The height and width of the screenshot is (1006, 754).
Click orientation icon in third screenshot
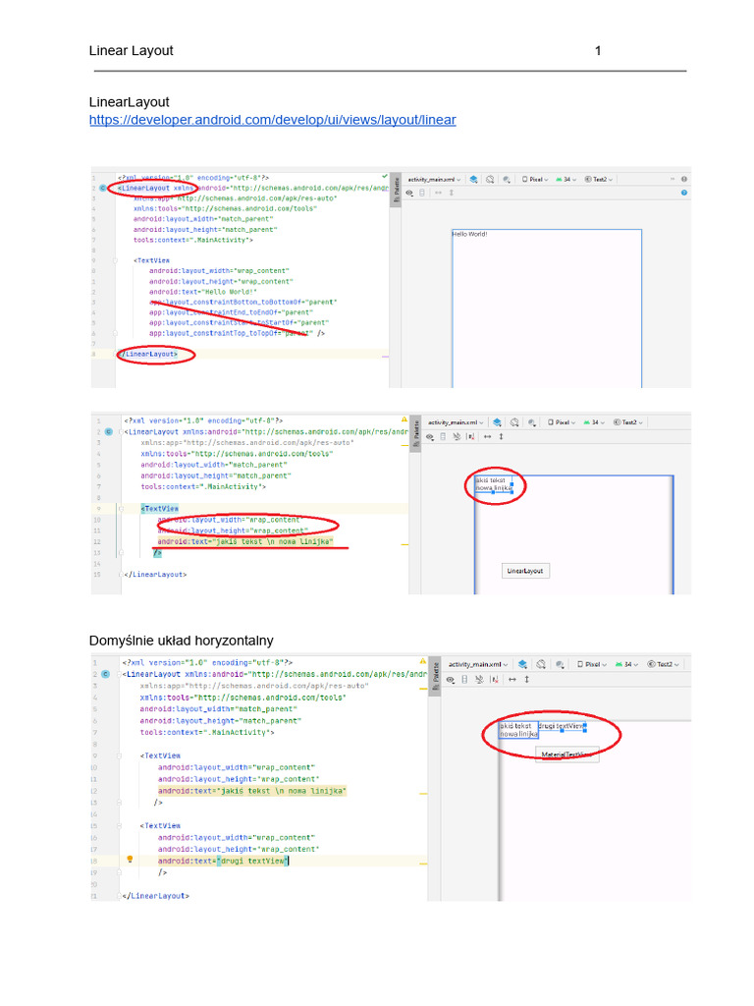[541, 665]
